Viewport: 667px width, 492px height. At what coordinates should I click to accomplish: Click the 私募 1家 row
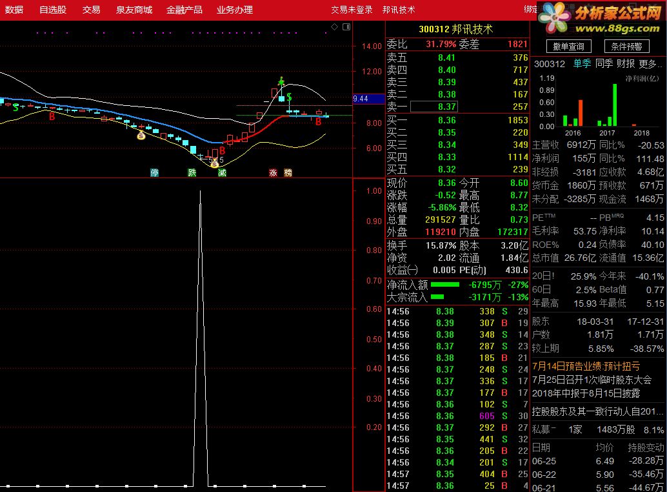[598, 430]
